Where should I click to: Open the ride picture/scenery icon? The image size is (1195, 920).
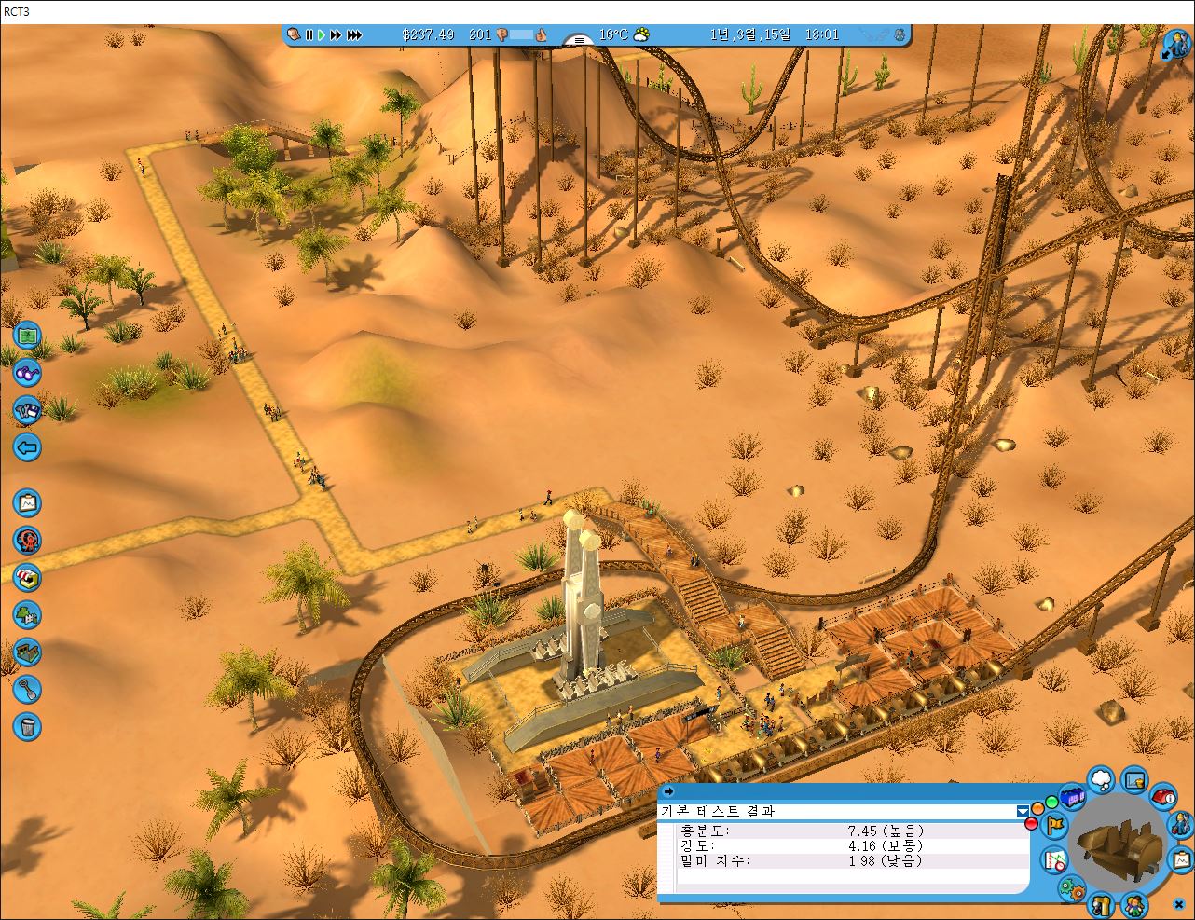pyautogui.click(x=1134, y=780)
